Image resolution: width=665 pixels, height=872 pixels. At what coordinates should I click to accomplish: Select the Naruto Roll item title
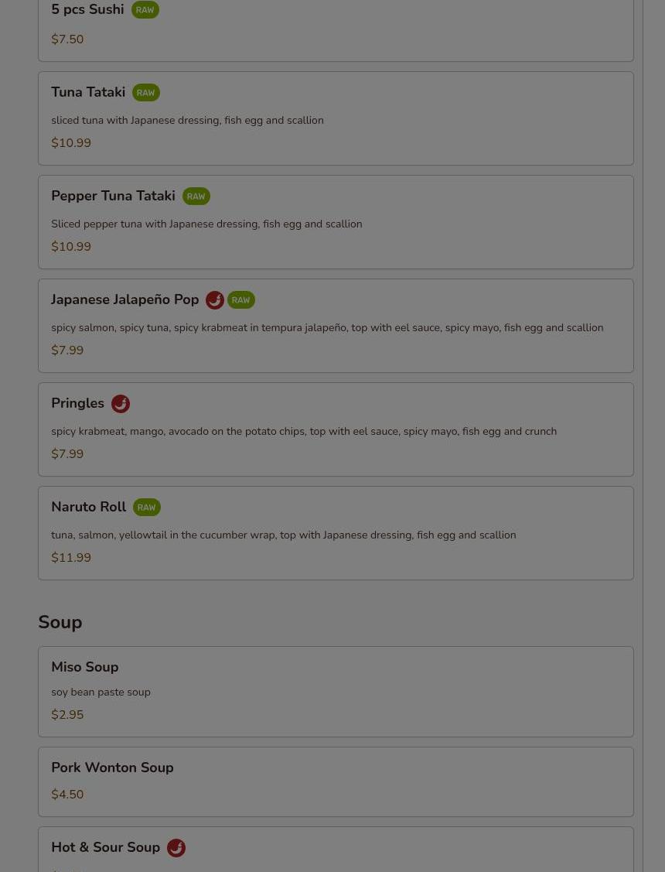pos(88,507)
